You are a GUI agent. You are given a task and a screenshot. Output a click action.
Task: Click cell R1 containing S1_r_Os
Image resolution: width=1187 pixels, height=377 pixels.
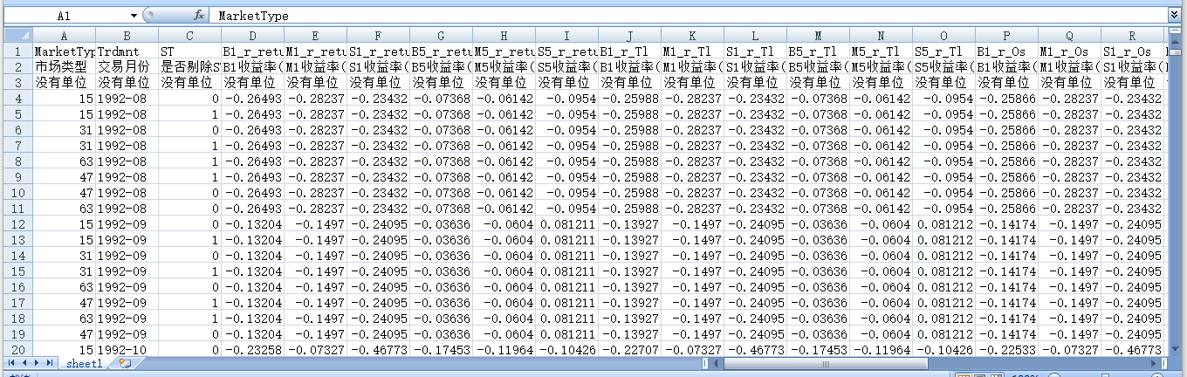tap(1132, 51)
